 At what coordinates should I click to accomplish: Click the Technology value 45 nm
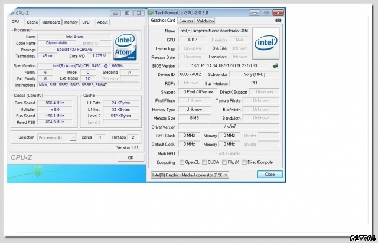click(x=48, y=56)
